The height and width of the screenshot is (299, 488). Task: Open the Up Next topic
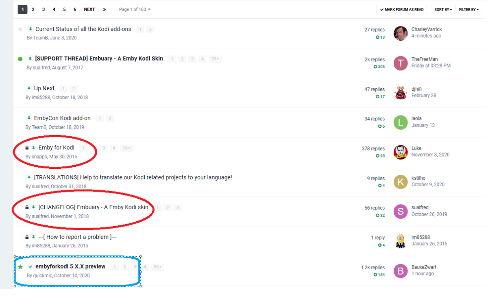[44, 88]
